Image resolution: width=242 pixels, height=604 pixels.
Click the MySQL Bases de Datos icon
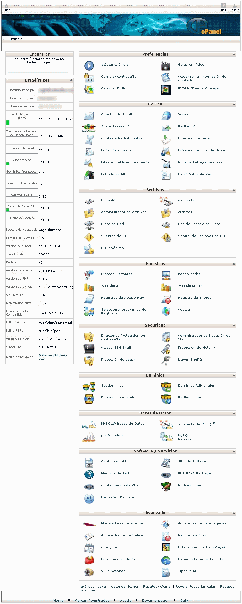click(x=89, y=425)
